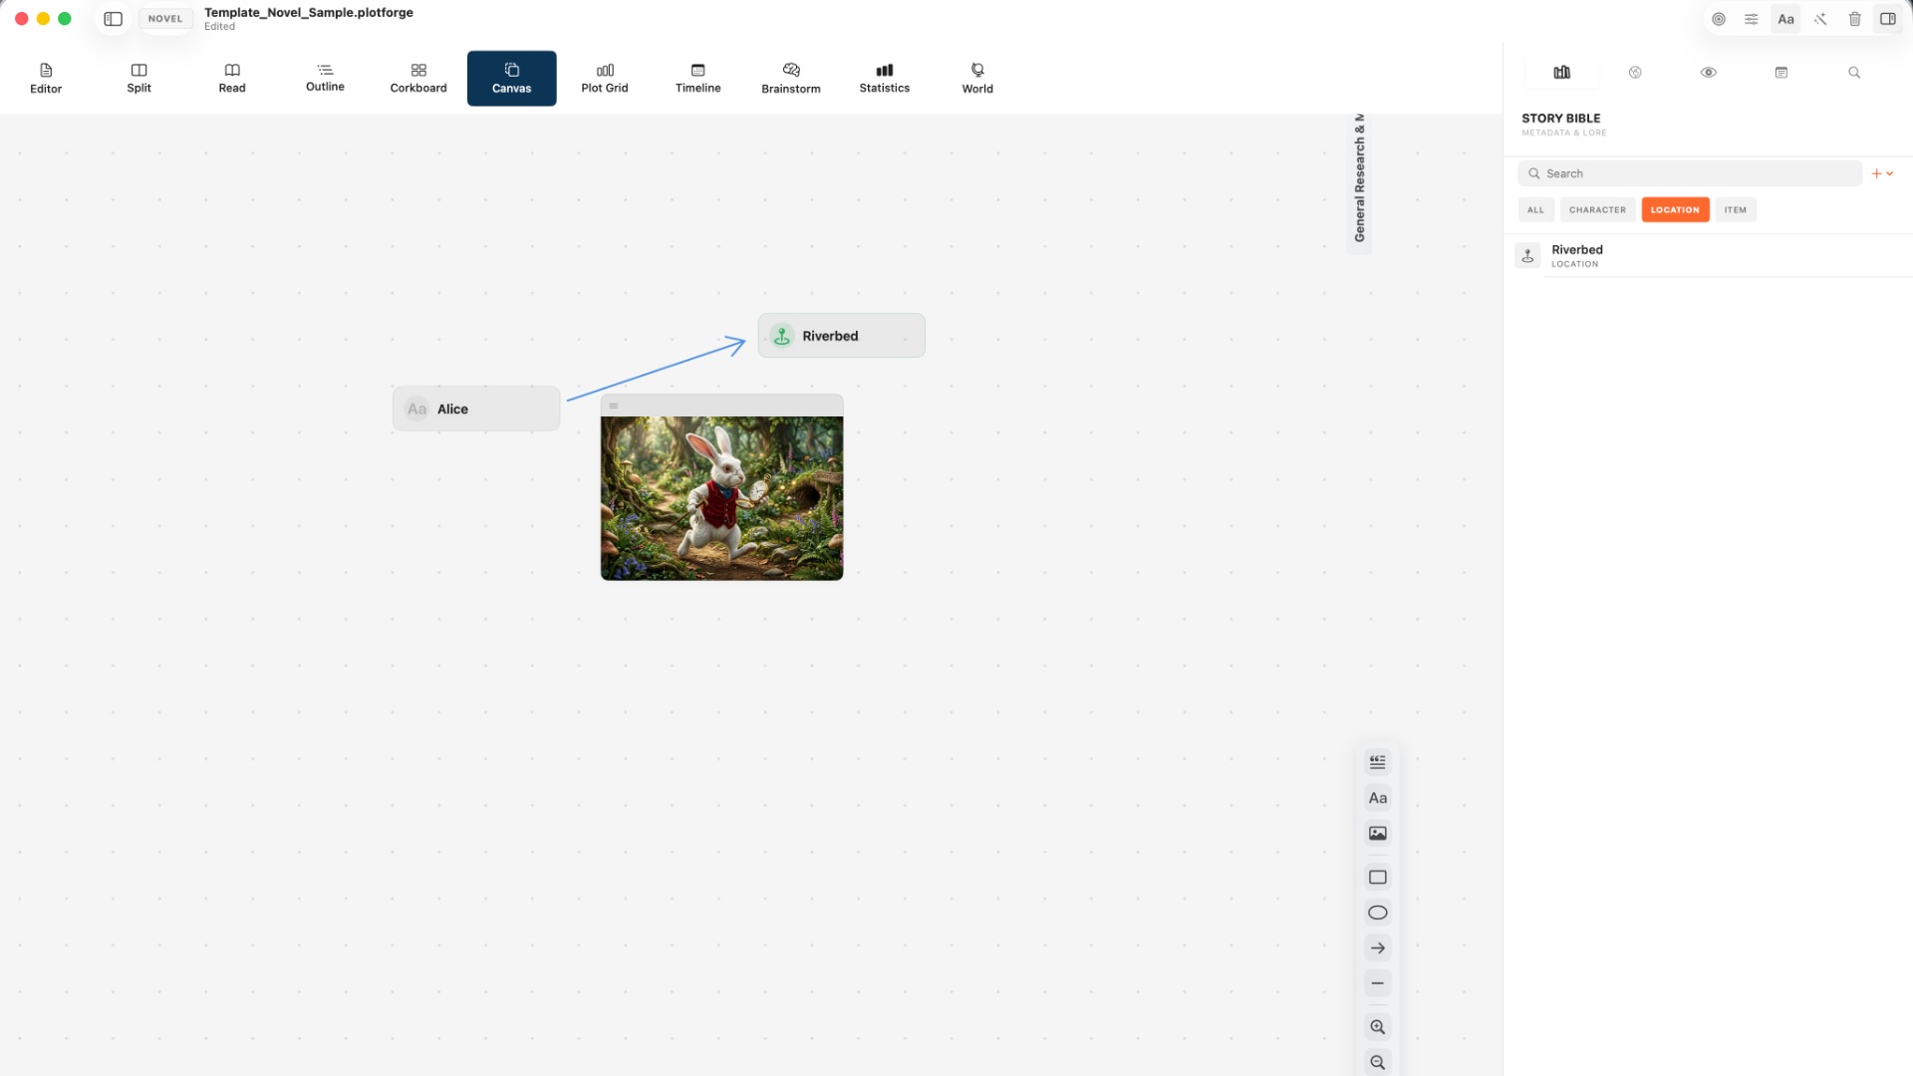This screenshot has height=1076, width=1913.
Task: Select the arrow connector tool
Action: point(1378,948)
